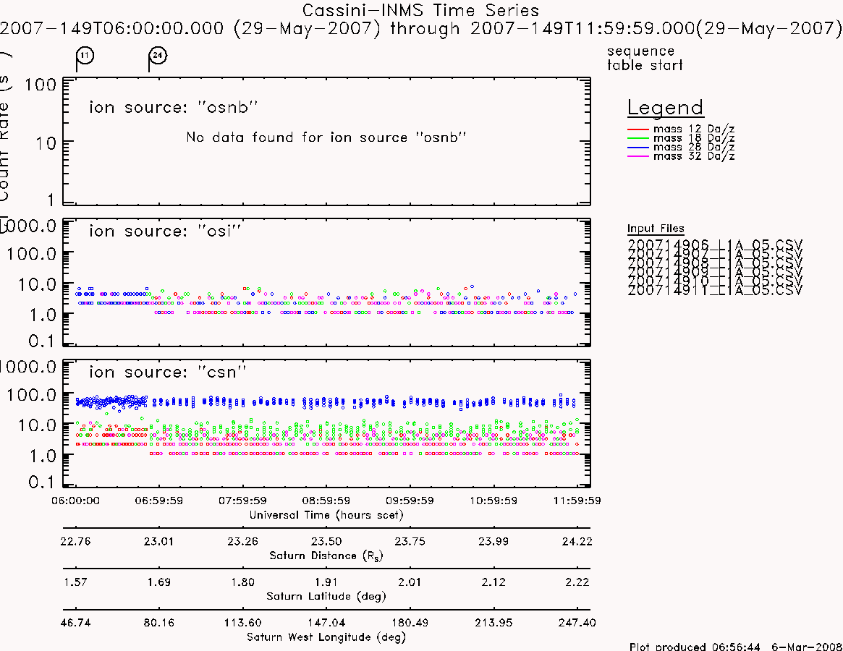Click the Saturn Distance value 23.26
Viewport: 843px width, 651px height.
(x=242, y=541)
